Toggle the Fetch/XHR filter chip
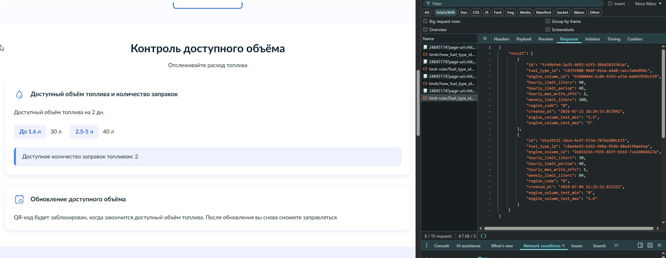666x258 pixels. (x=445, y=12)
